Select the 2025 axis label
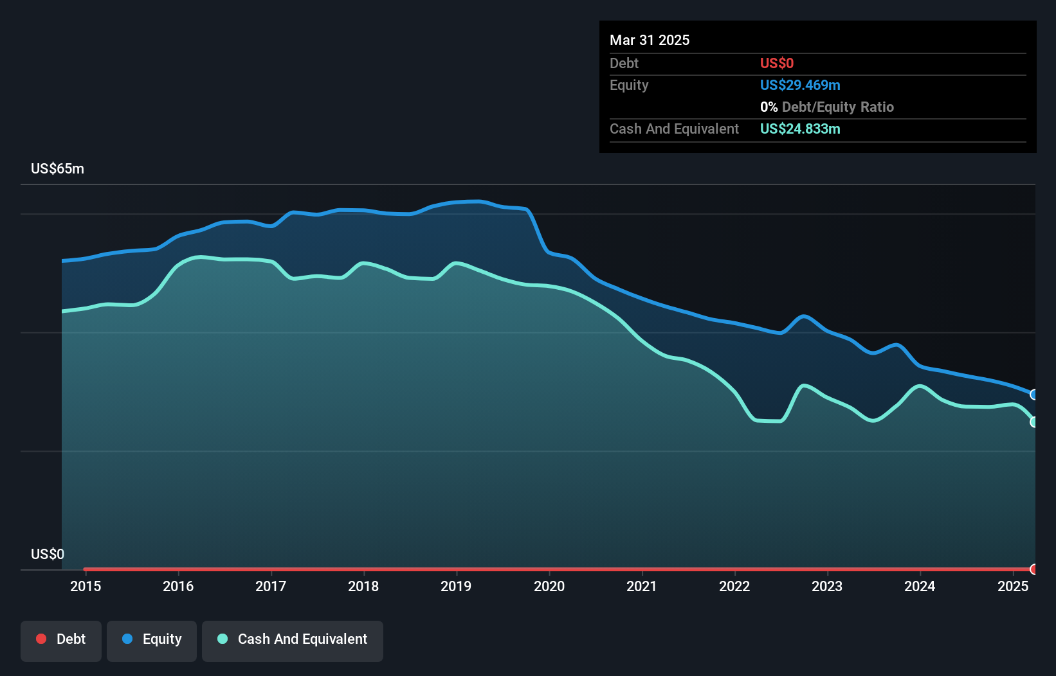Image resolution: width=1056 pixels, height=676 pixels. 1013,586
